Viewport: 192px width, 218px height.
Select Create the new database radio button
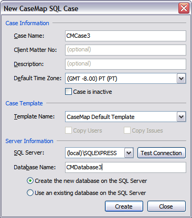point(30,181)
